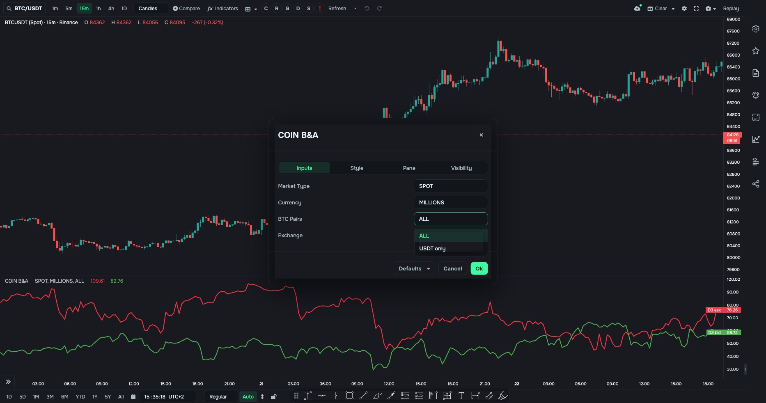This screenshot has height=403, width=766.
Task: Select the rectangle drawing tool
Action: 349,396
